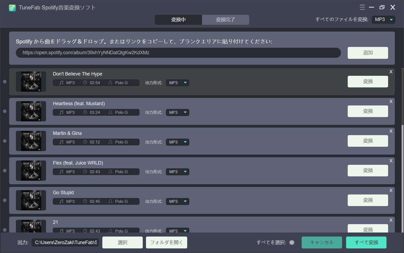The height and width of the screenshot is (253, 404).
Task: Click the output path field
Action: point(65,242)
